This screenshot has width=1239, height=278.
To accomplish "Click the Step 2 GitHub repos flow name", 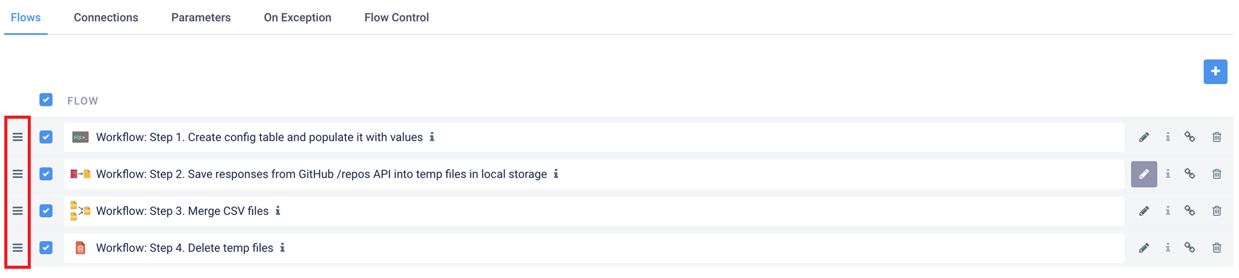I will tap(321, 174).
